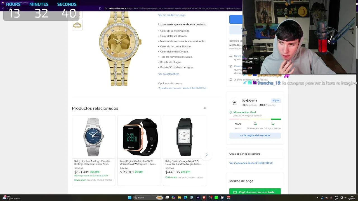Click the $50.999 price on Carrello watch

82,172
